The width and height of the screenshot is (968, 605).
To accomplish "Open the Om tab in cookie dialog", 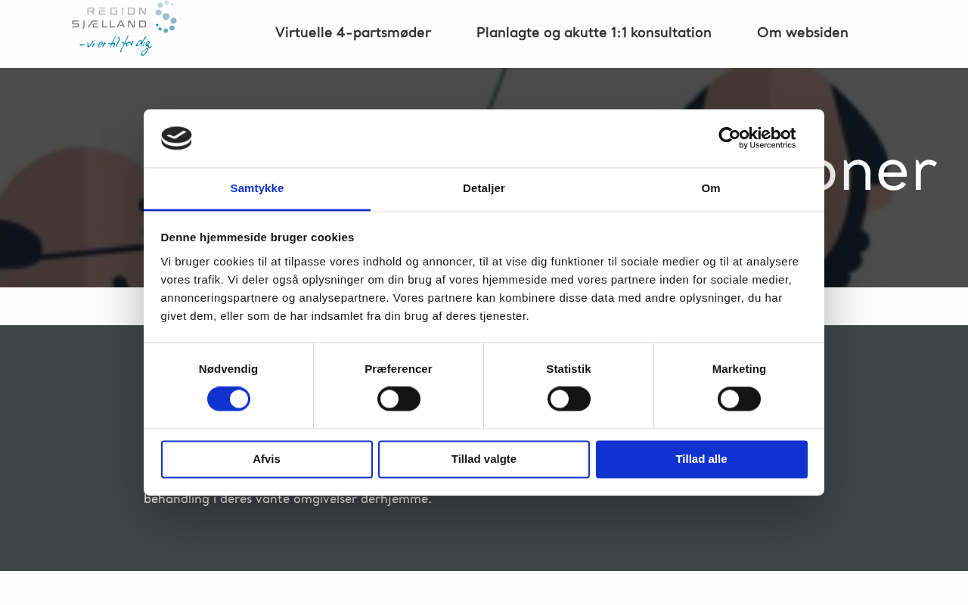I will (x=711, y=188).
